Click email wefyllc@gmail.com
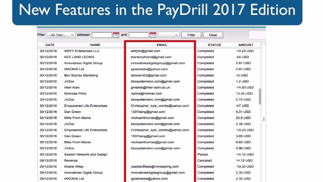The image size is (323, 182). pos(145,51)
